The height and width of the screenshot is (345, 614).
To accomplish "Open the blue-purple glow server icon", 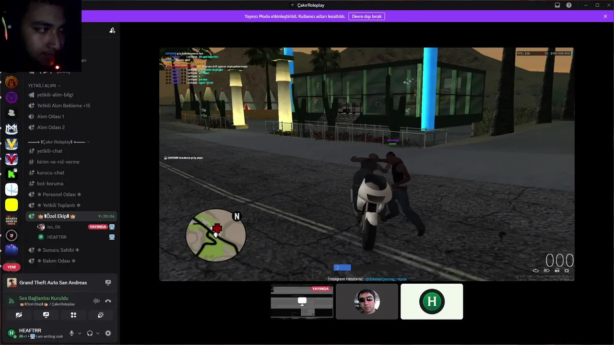I will (12, 251).
